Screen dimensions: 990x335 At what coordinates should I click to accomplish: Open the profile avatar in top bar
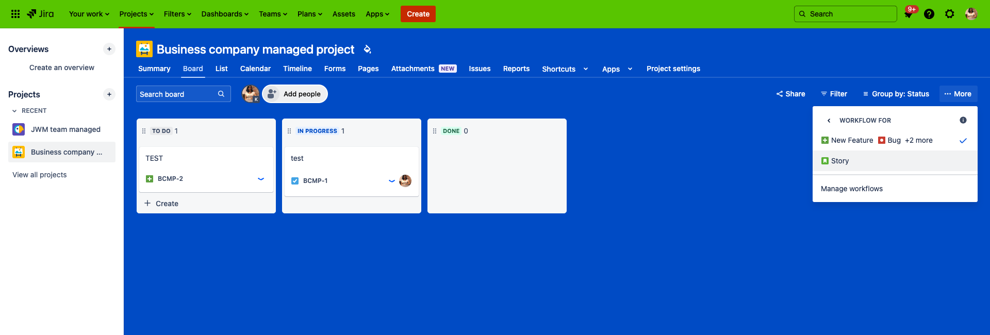pos(971,14)
